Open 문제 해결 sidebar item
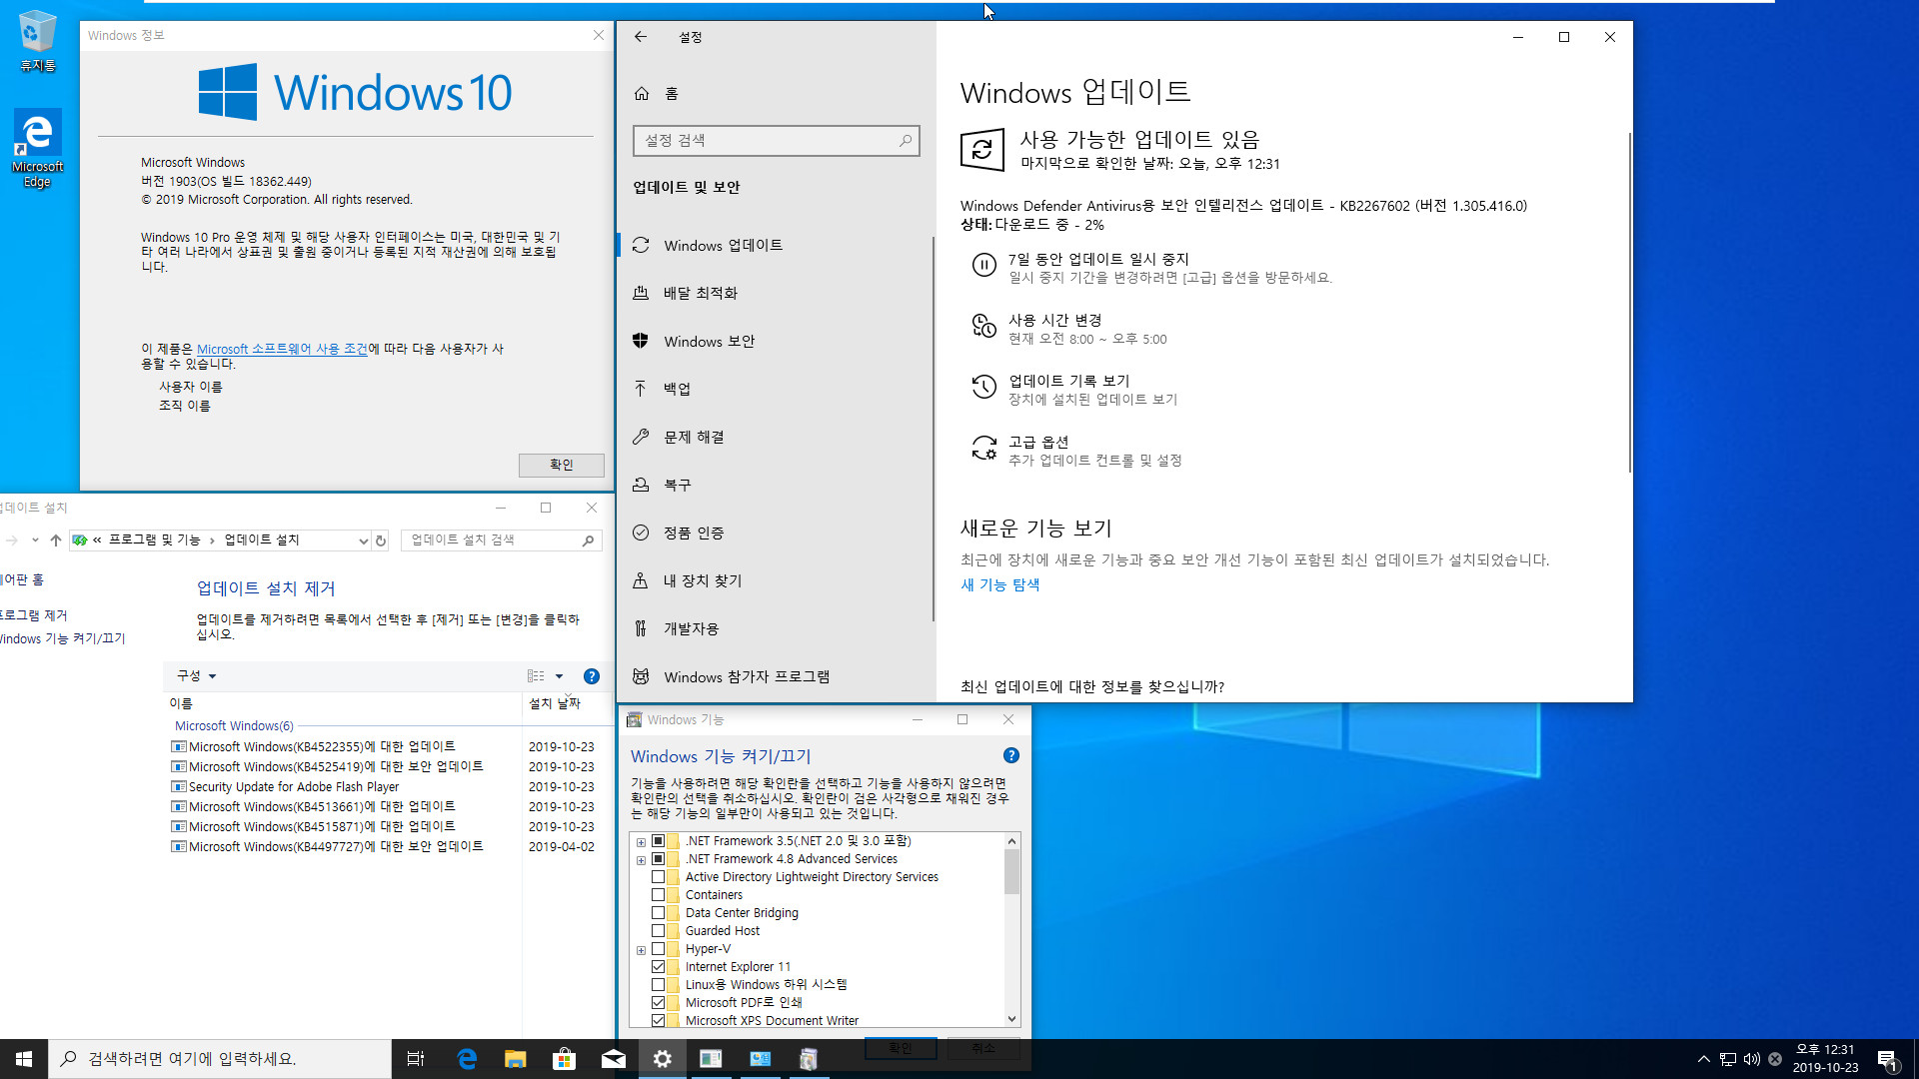This screenshot has width=1919, height=1079. [775, 437]
